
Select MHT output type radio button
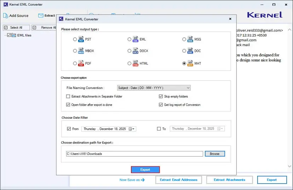184,63
